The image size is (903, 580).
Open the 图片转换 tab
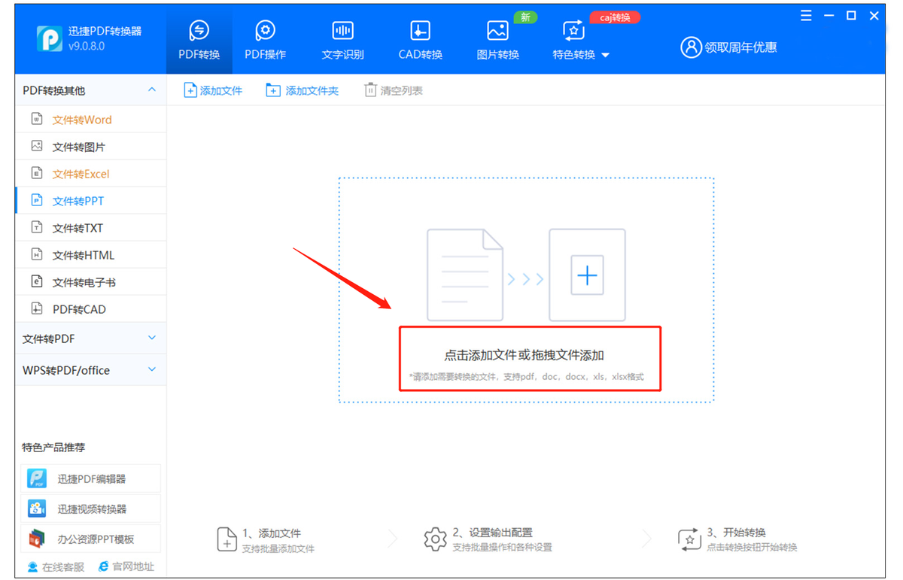[497, 41]
